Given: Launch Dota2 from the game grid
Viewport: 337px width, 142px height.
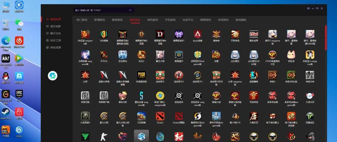Looking at the screenshot, I should click(160, 116).
